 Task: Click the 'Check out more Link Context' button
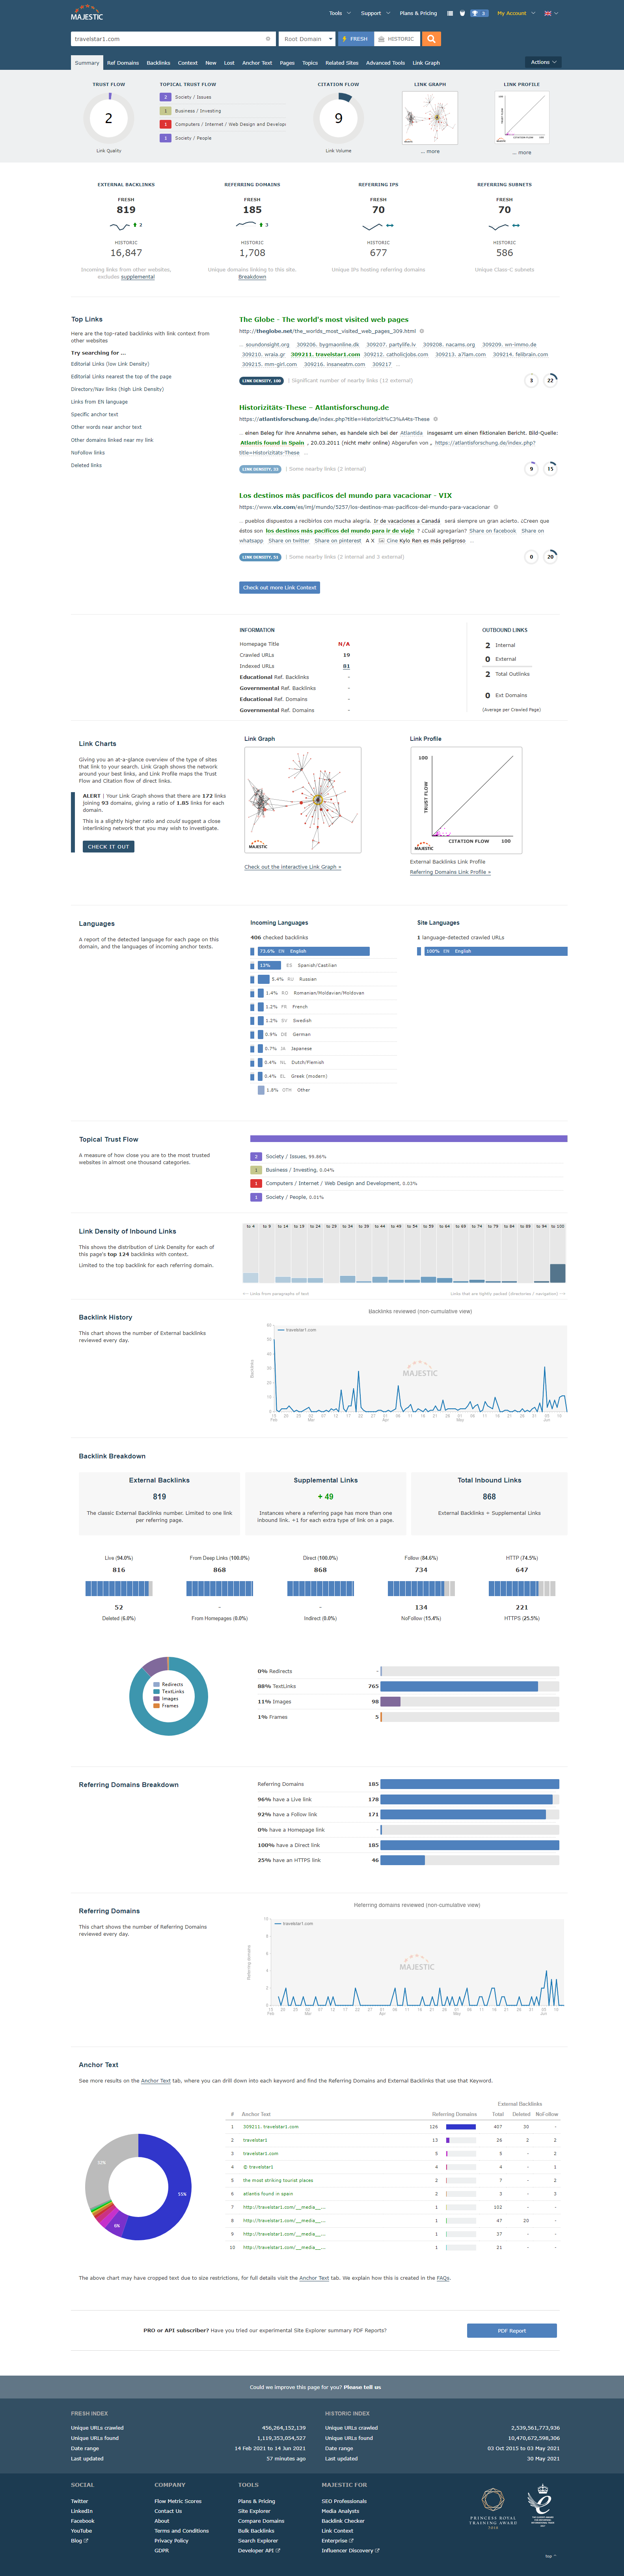[279, 588]
